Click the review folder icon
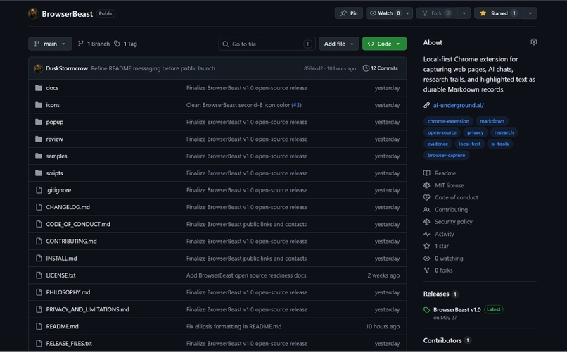Viewport: 567px width, 355px height. click(39, 139)
